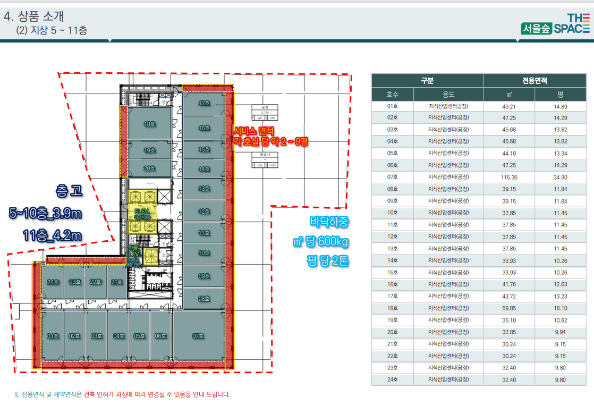
Task: Click unit 21호 on the floor plan
Action: click(x=117, y=282)
